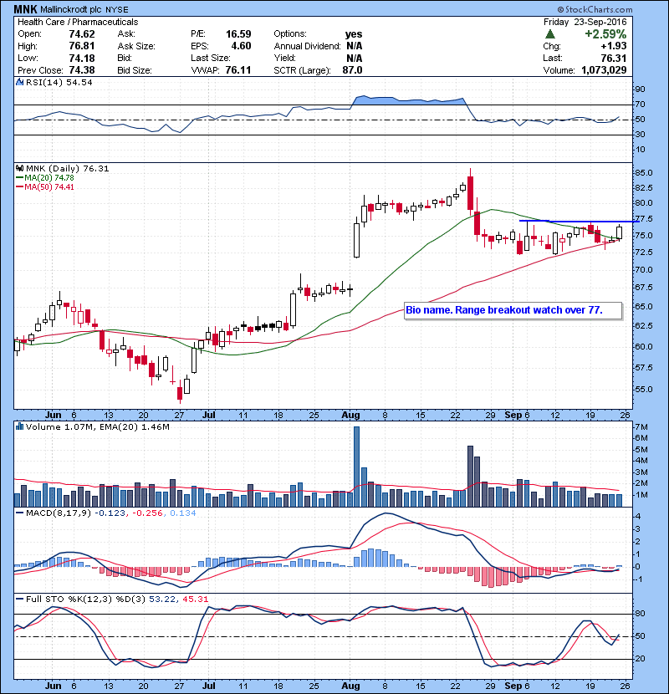The image size is (669, 694).
Task: Click the MNK ticker symbol title
Action: (25, 9)
